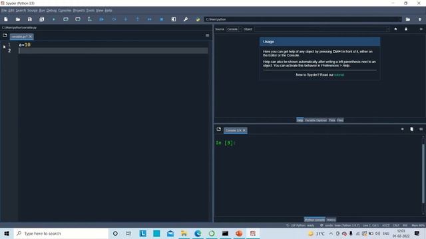This screenshot has height=239, width=426.
Task: Step out of function debug icon
Action: click(138, 19)
